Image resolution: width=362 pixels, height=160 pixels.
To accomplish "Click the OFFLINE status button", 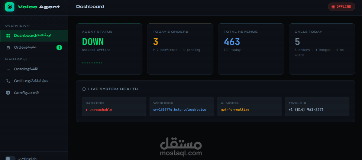I will coord(342,7).
